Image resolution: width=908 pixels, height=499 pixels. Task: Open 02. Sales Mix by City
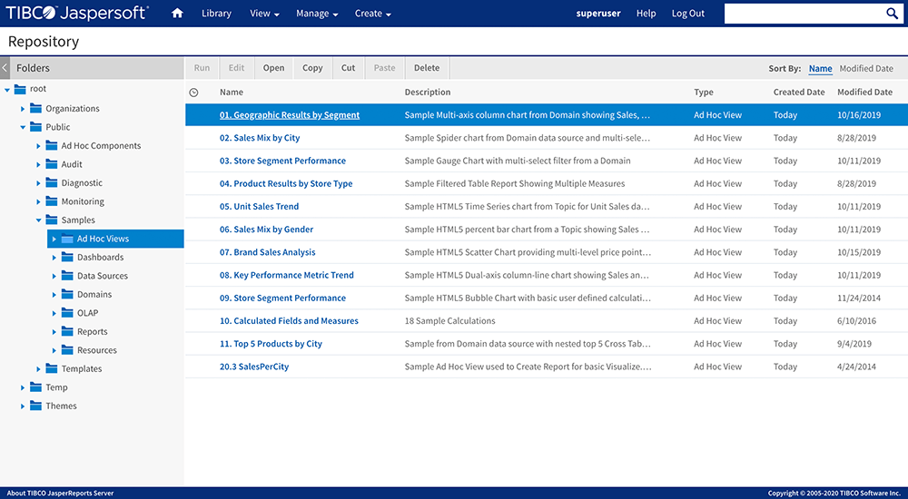260,138
